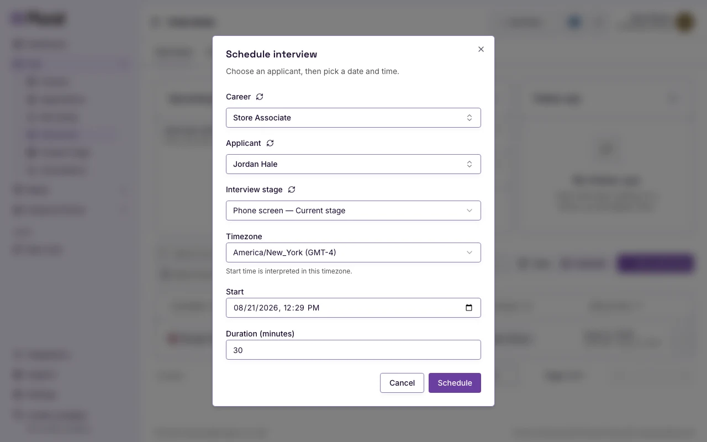707x442 pixels.
Task: Expand the Phone screen interview stage dropdown
Action: point(353,211)
